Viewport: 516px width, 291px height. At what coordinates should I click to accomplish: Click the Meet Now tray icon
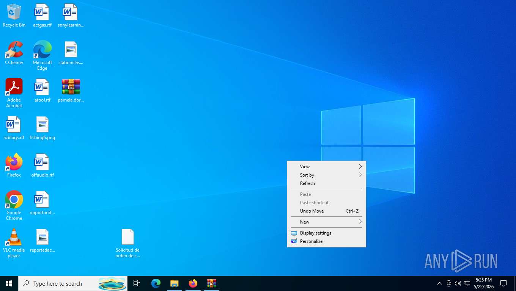click(449, 283)
